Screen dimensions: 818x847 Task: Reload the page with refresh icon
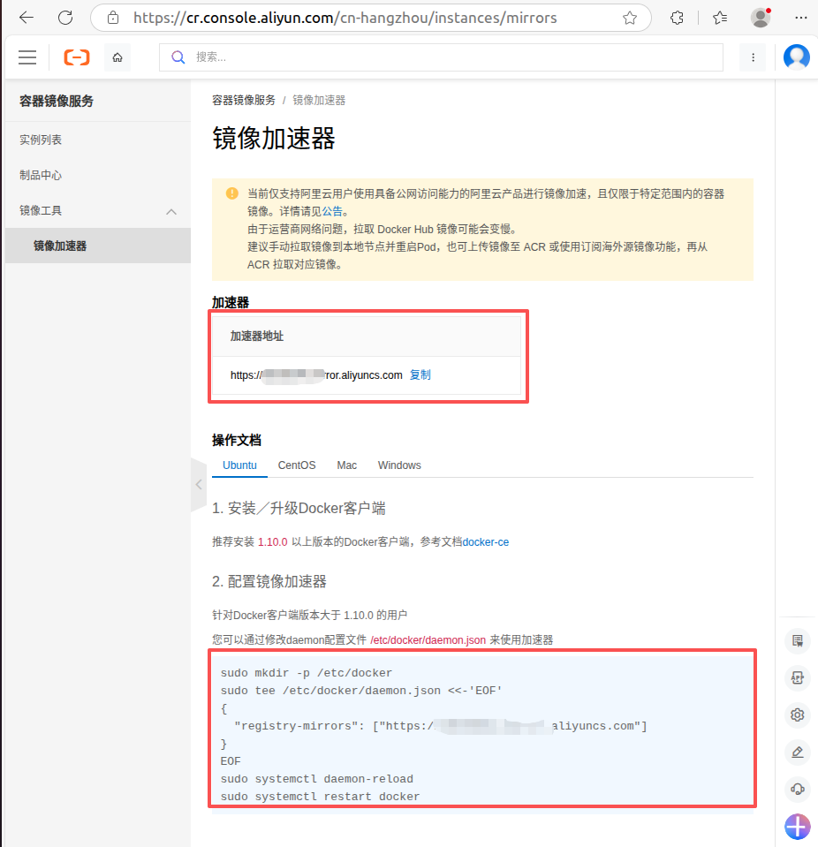pyautogui.click(x=65, y=18)
